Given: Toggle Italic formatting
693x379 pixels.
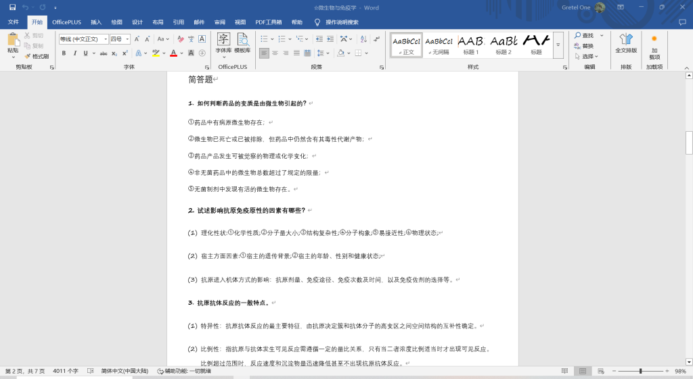Looking at the screenshot, I should coord(74,53).
